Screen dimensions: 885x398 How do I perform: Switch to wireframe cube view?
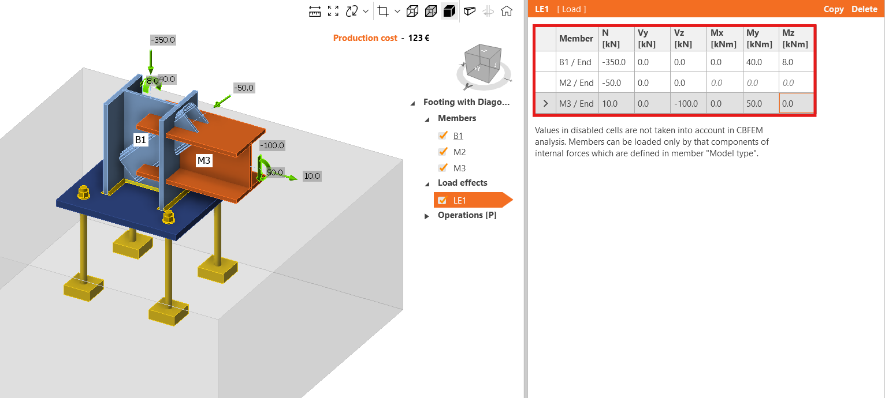[412, 11]
